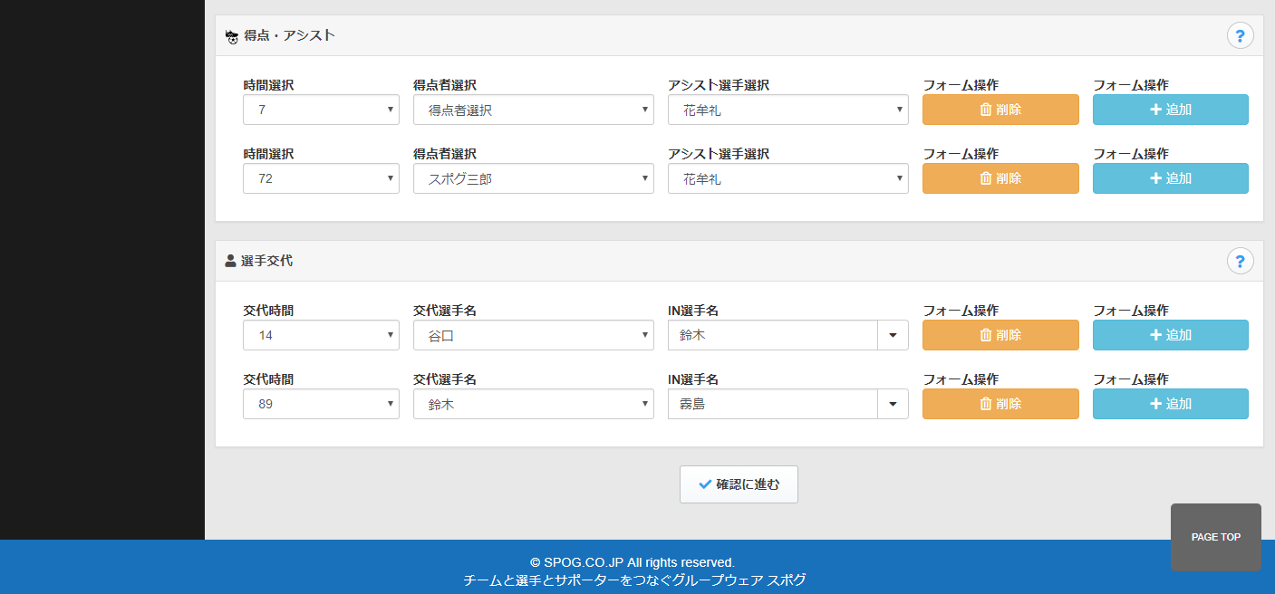Delete the substitution row for 谷口

pyautogui.click(x=1000, y=335)
